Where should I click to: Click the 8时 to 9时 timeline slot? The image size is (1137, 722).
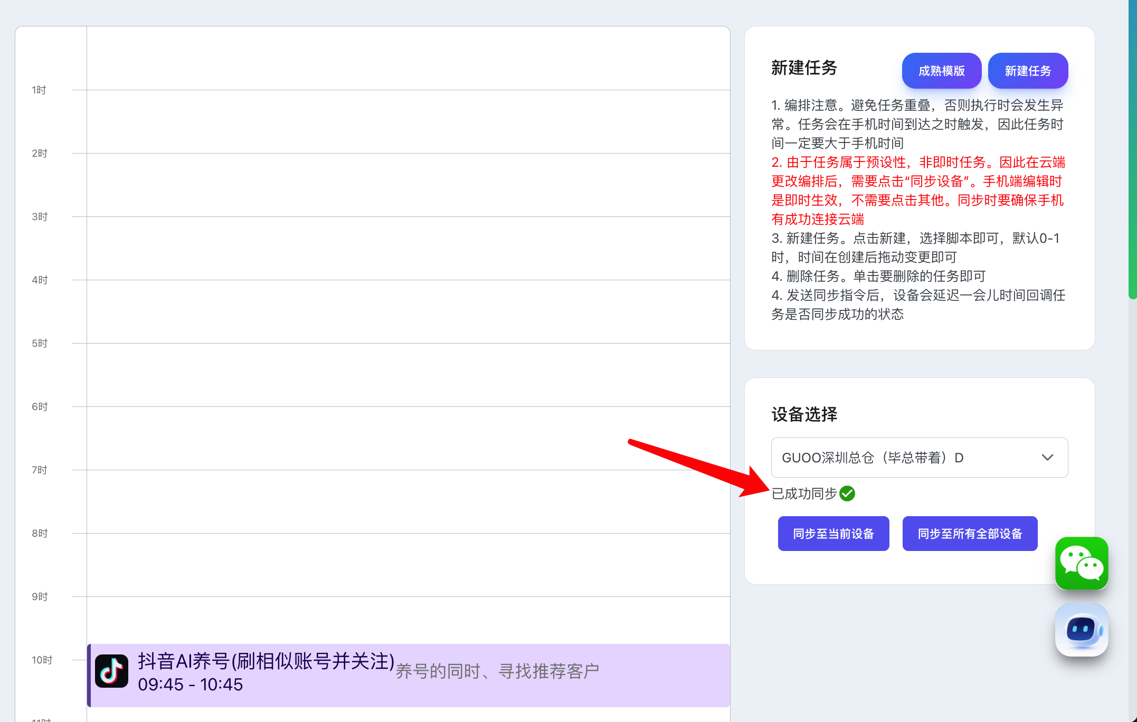coord(408,565)
